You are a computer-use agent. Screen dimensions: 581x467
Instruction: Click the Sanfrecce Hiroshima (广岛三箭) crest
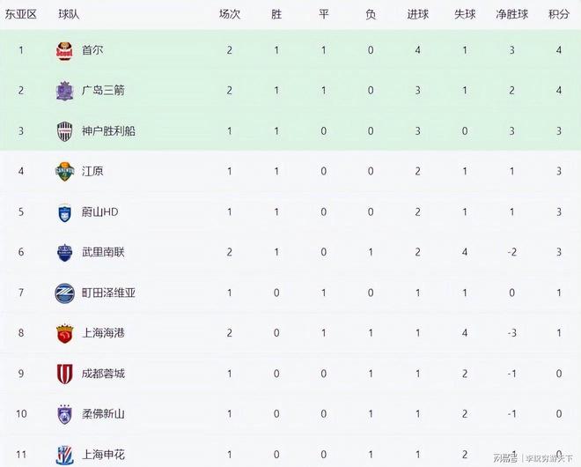click(x=64, y=91)
